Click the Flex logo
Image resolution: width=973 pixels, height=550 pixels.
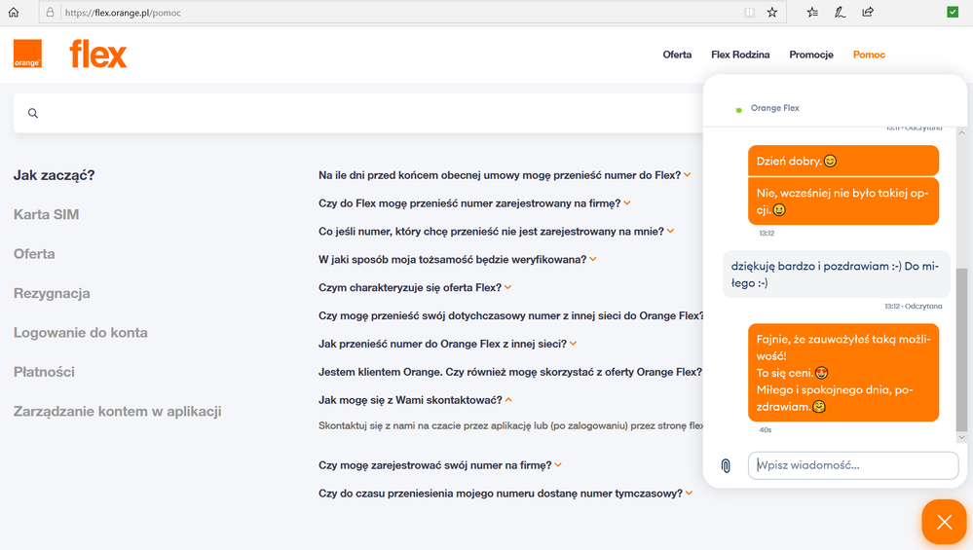[x=98, y=55]
